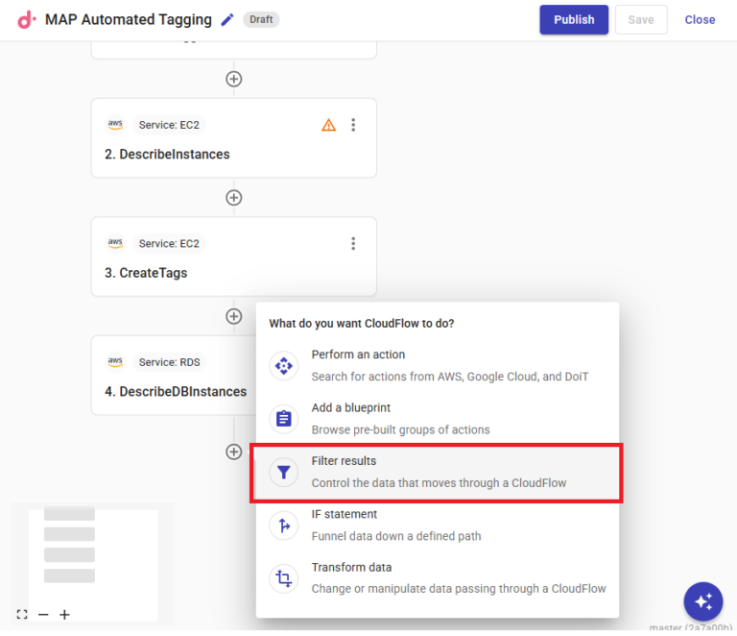Click the pencil icon to rename the flow

(227, 19)
